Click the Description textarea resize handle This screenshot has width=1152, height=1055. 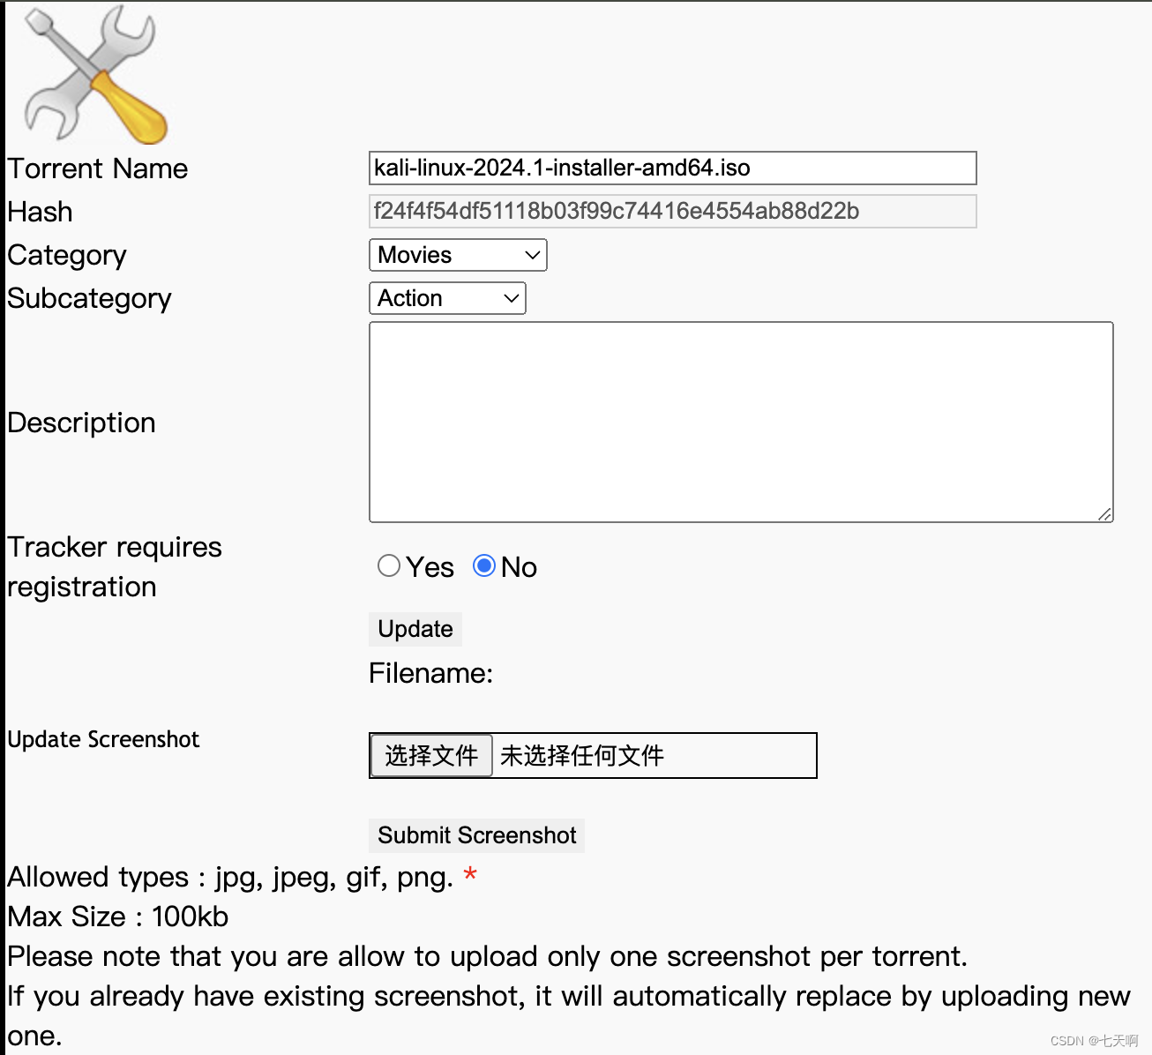coord(1104,514)
